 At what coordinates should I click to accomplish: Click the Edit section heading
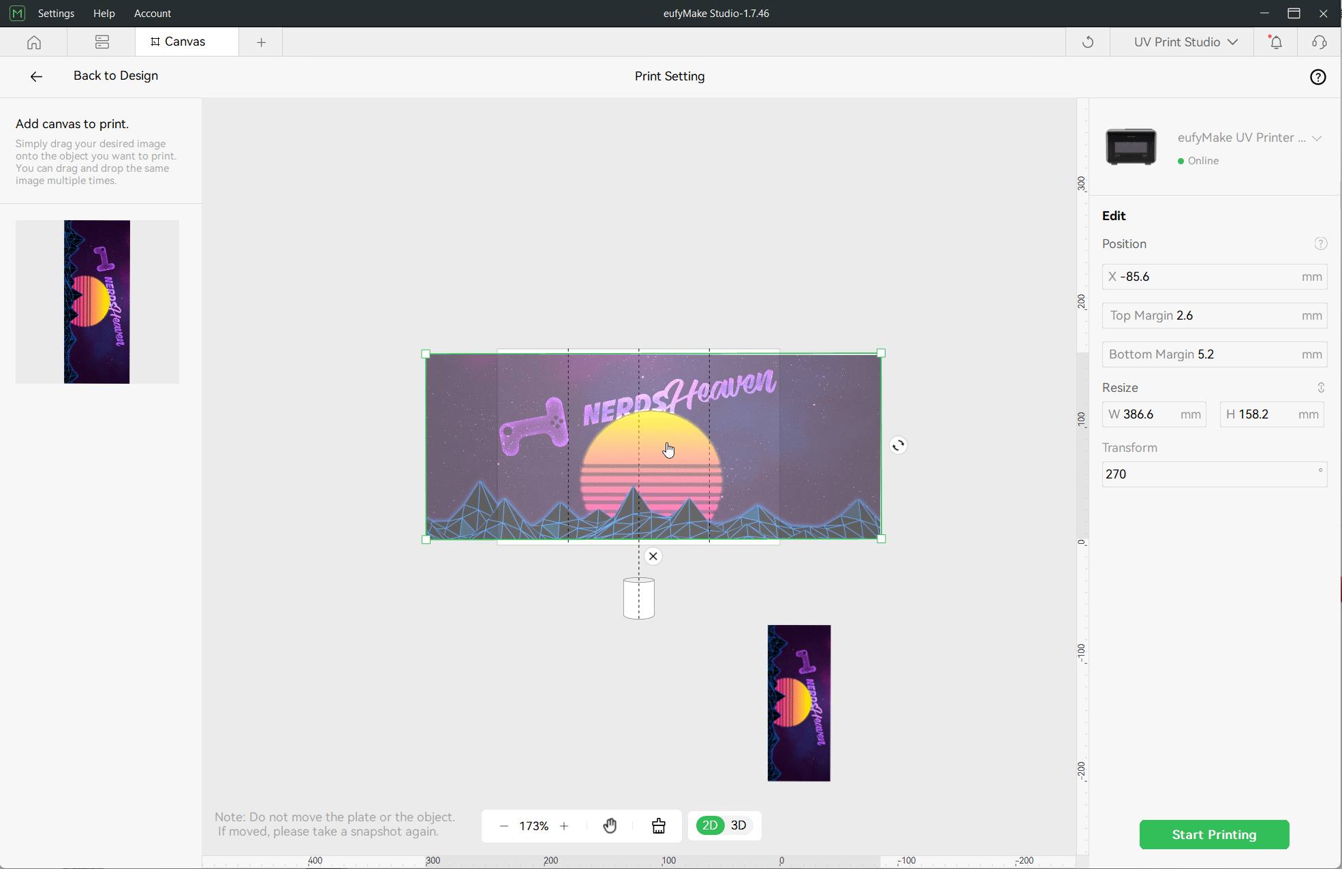click(x=1114, y=216)
